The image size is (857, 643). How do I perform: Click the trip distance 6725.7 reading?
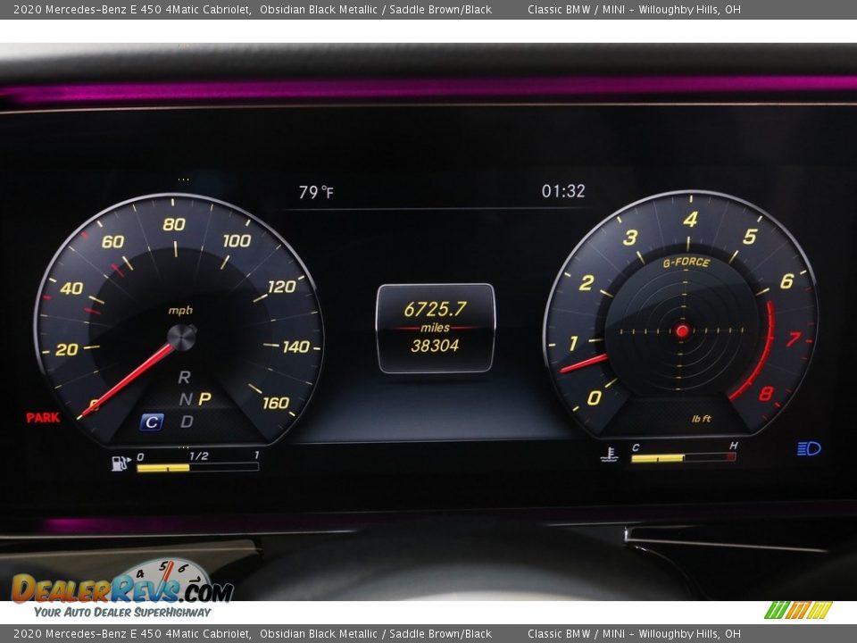(435, 310)
